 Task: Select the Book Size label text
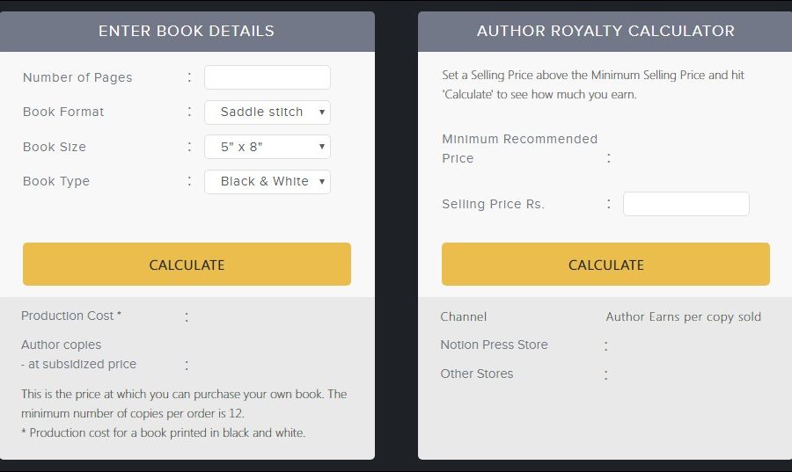pyautogui.click(x=55, y=147)
